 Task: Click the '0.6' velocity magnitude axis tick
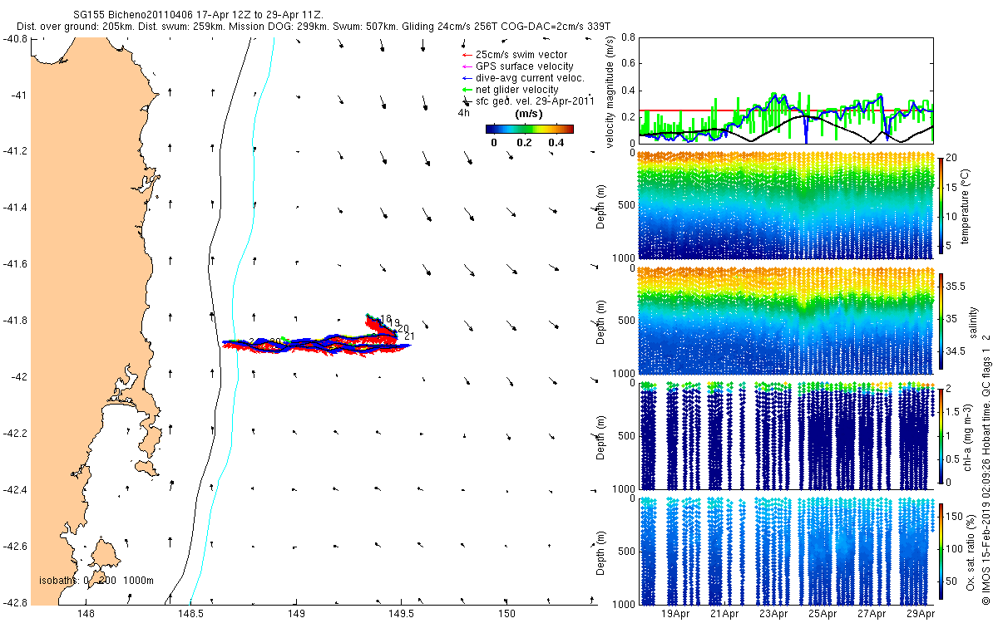point(628,65)
